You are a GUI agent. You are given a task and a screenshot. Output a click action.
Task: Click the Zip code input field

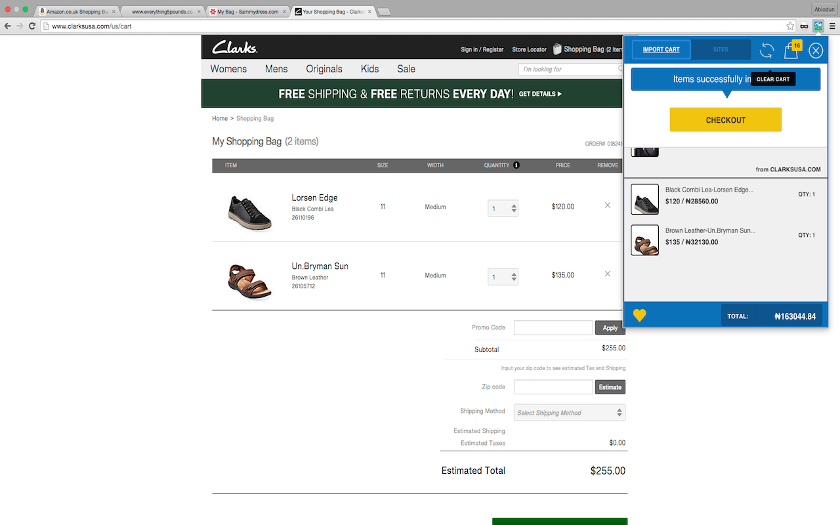553,387
